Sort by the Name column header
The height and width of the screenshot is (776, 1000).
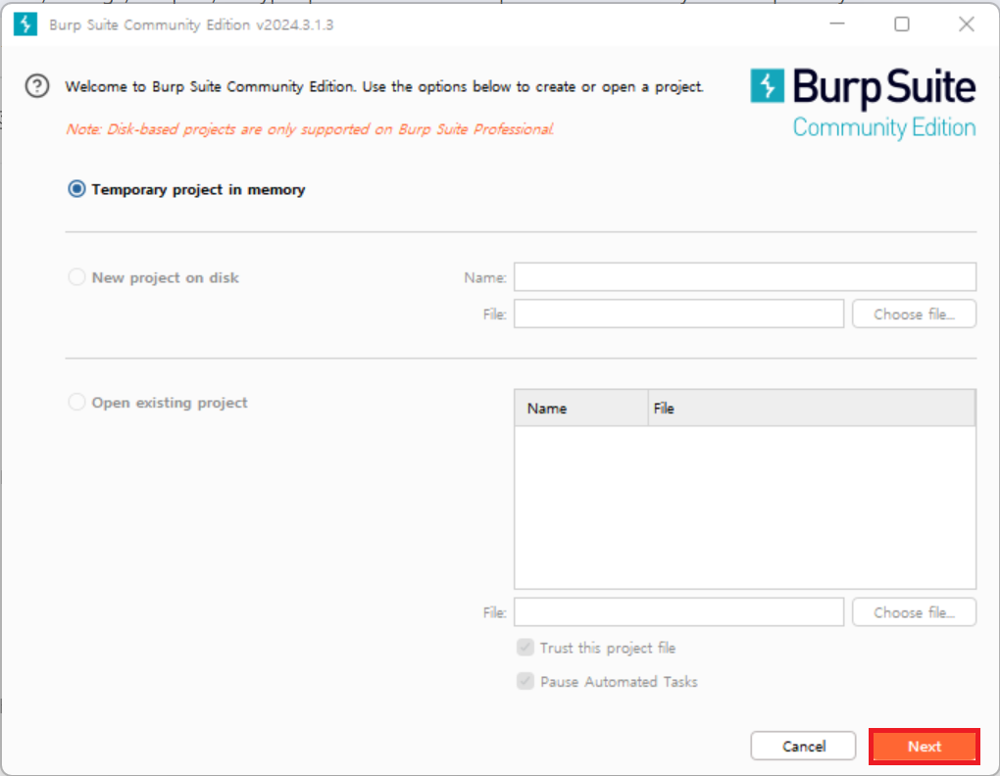point(581,408)
